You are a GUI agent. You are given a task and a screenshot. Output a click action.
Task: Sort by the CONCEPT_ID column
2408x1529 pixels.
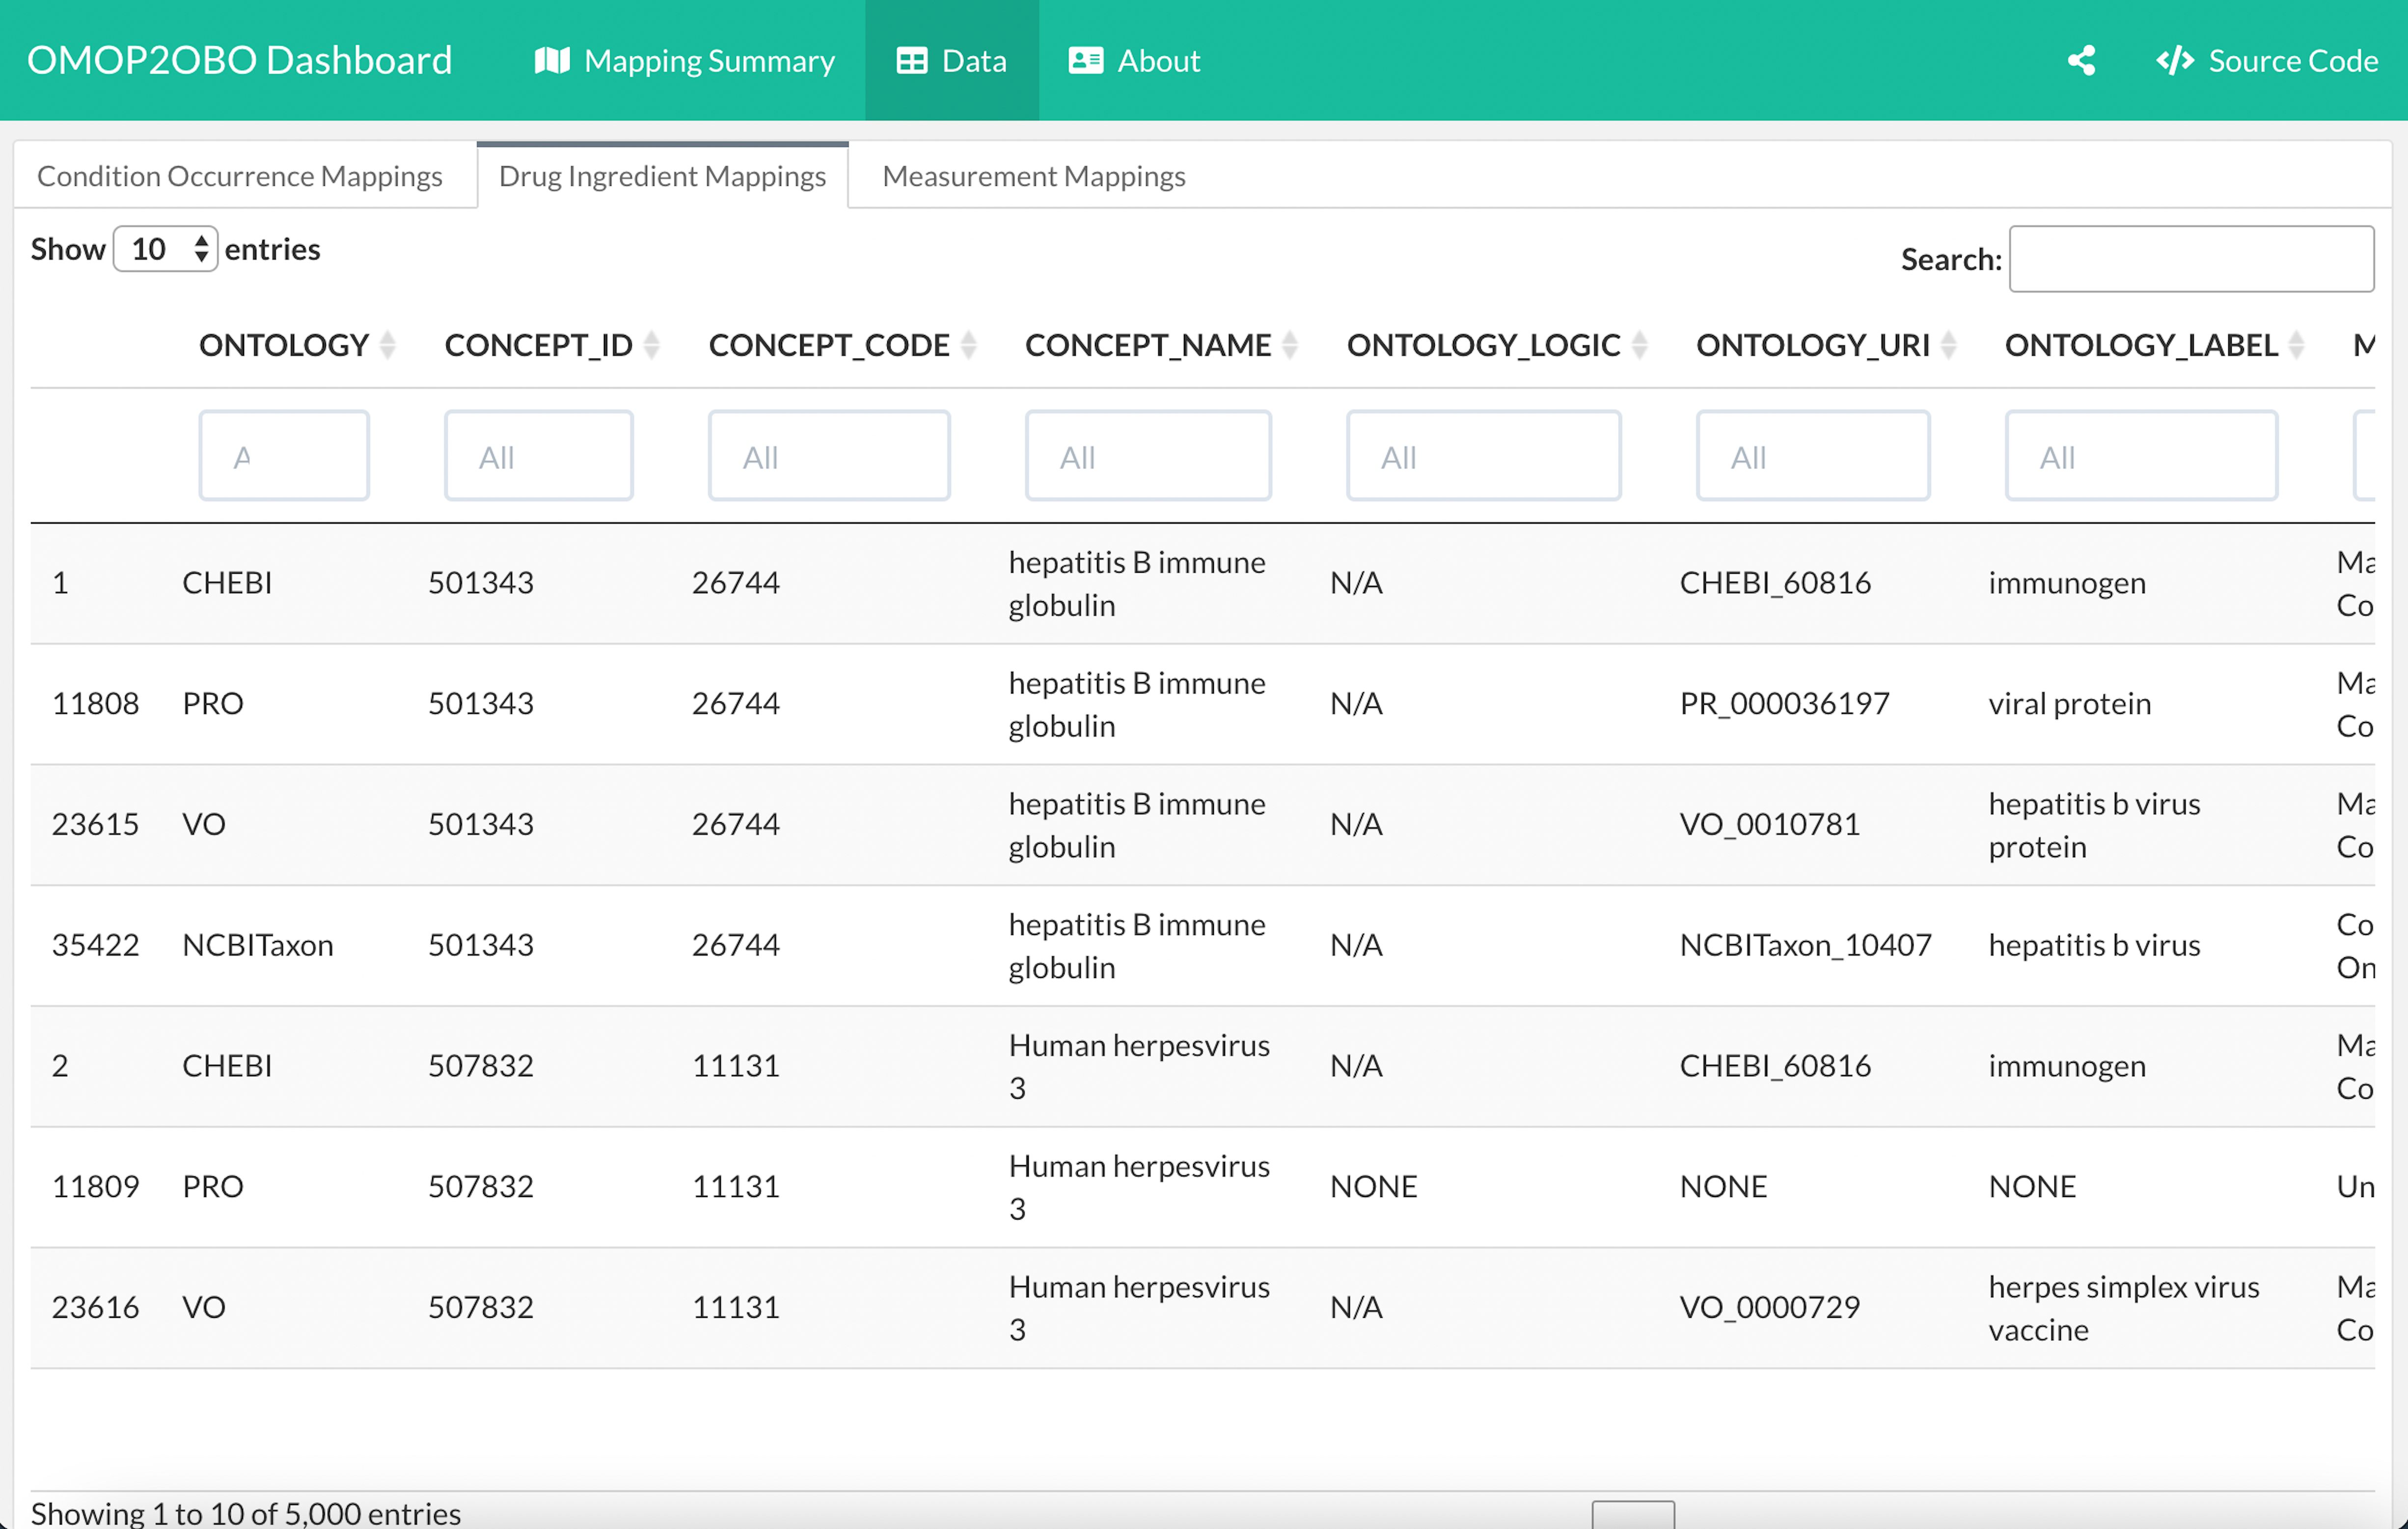point(552,345)
